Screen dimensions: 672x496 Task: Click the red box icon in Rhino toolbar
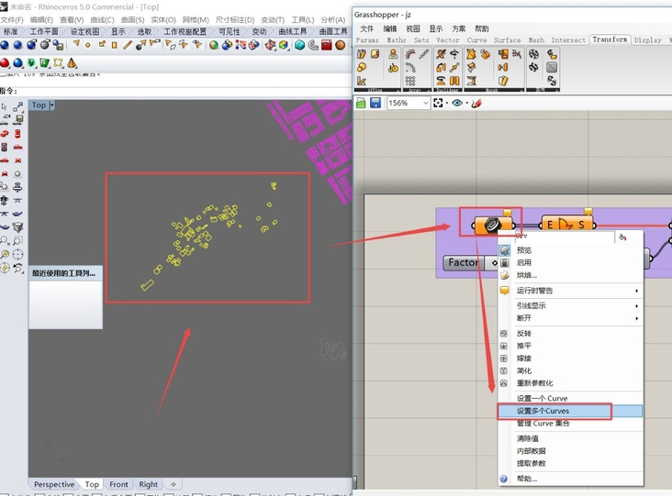pyautogui.click(x=327, y=45)
